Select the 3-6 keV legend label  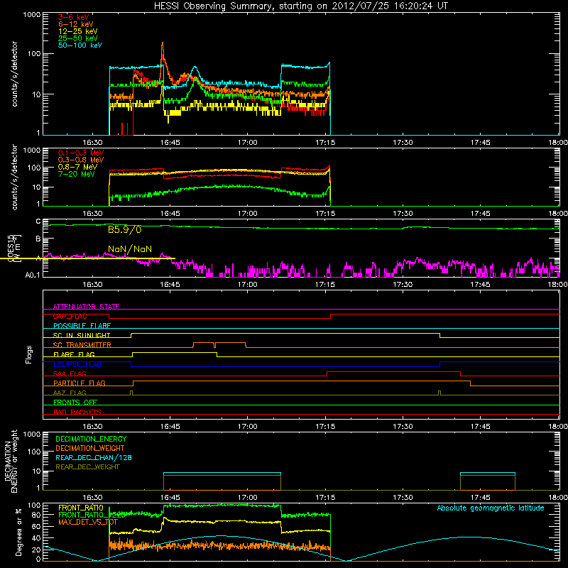(74, 17)
